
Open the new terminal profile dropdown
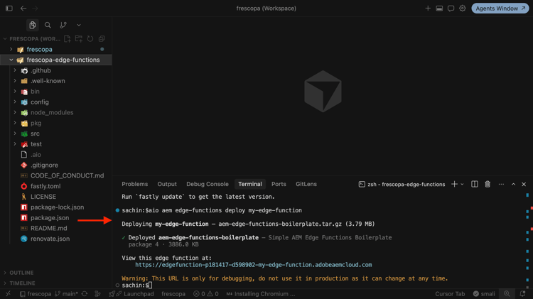(463, 185)
